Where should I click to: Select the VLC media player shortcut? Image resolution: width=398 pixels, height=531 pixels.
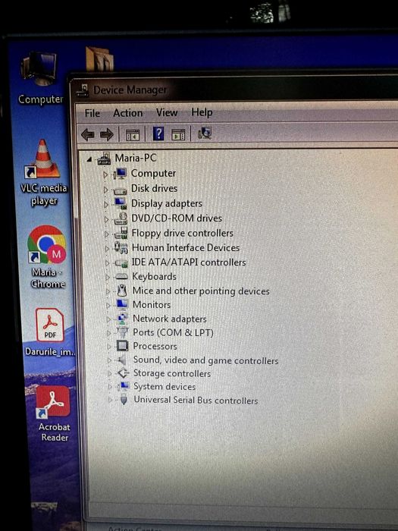44,173
